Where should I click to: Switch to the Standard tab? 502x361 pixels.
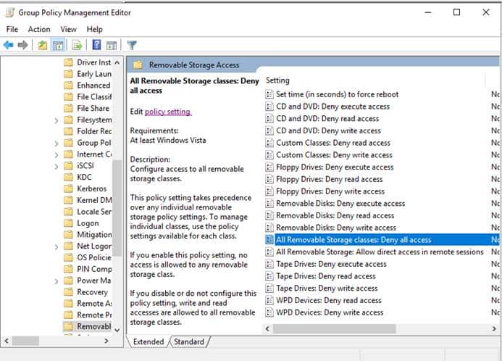click(188, 341)
